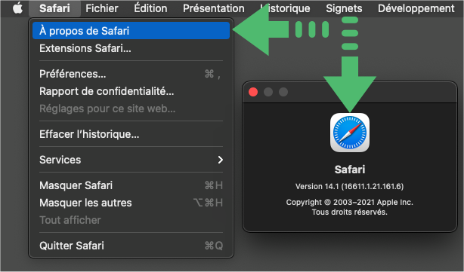Click the grayed minimize button of About window
Screen dimensions: 464x272
click(x=268, y=92)
